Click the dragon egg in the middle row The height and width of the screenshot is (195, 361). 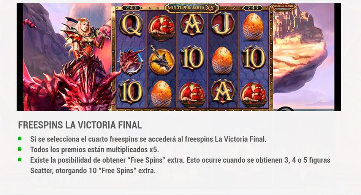click(222, 60)
